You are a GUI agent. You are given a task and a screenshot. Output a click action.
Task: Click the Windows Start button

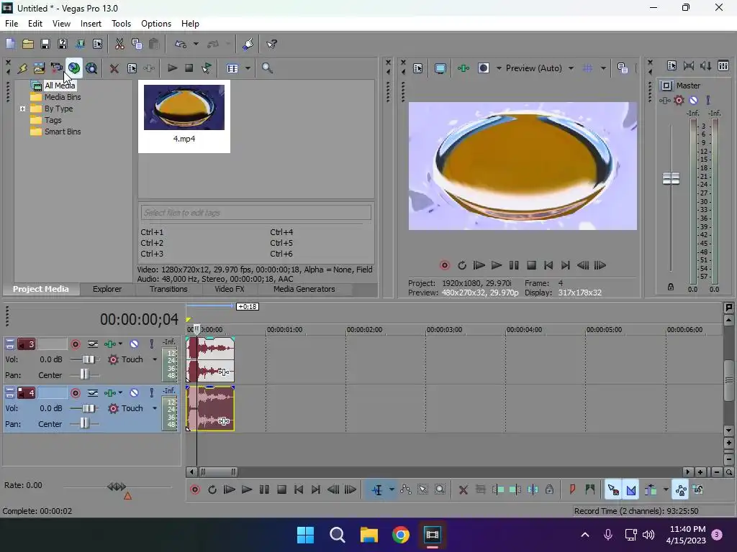pyautogui.click(x=305, y=535)
